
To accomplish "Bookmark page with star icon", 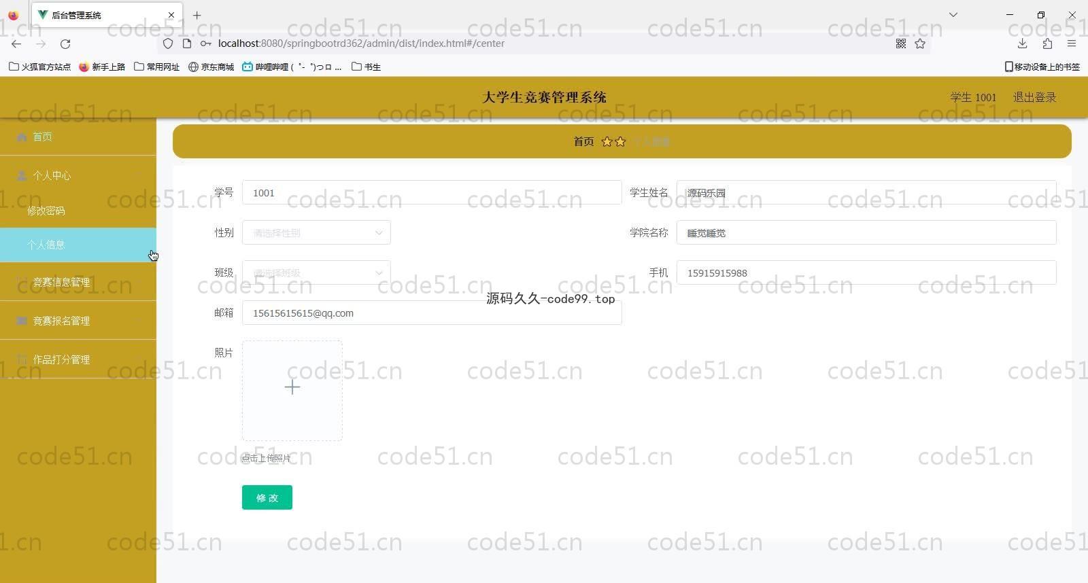I will (x=920, y=43).
